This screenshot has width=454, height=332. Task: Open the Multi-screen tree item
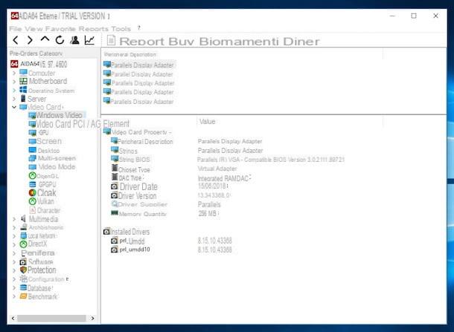[x=52, y=158]
